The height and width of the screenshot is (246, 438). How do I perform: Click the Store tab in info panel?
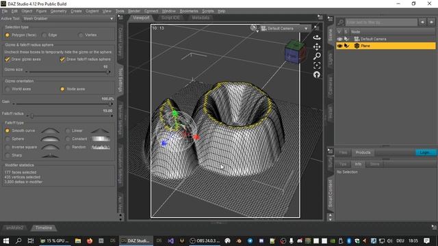(x=374, y=164)
